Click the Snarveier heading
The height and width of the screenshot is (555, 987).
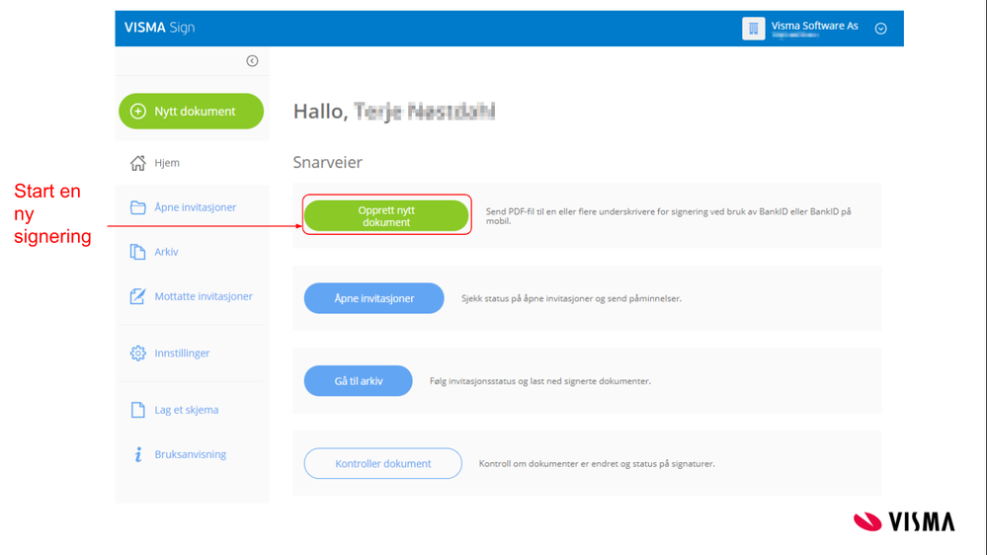[x=327, y=162]
